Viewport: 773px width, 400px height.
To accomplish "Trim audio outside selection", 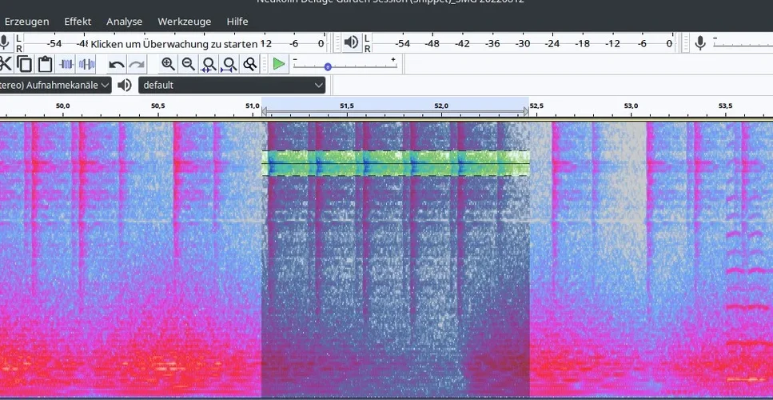I will tap(66, 64).
